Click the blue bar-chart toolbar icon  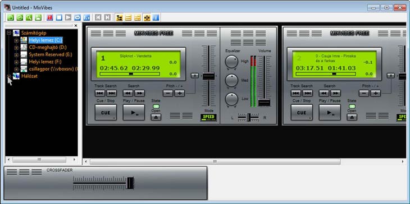click(x=86, y=17)
